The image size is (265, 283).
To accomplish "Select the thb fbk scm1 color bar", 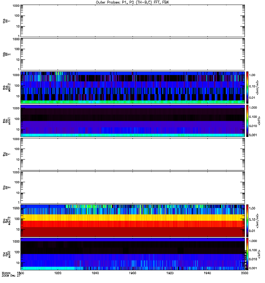I will click(247, 121).
